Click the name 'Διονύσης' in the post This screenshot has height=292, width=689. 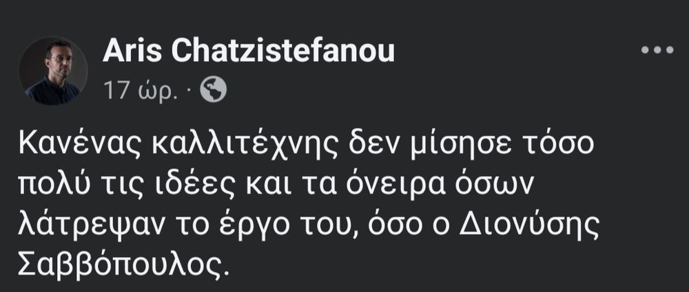tap(529, 225)
